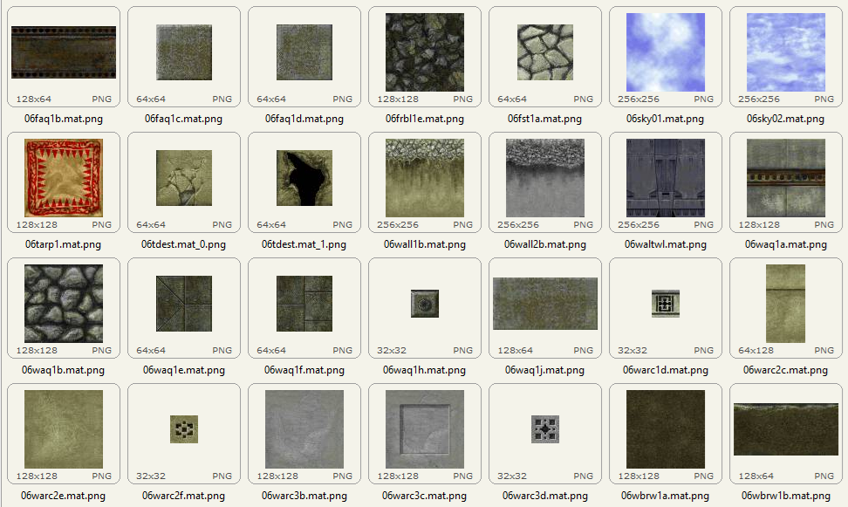Click the file name 06faq1d.mat.png
Image resolution: width=848 pixels, height=507 pixels.
point(304,119)
